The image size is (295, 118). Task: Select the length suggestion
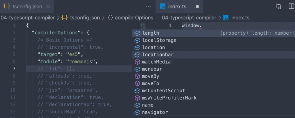[x=213, y=33]
